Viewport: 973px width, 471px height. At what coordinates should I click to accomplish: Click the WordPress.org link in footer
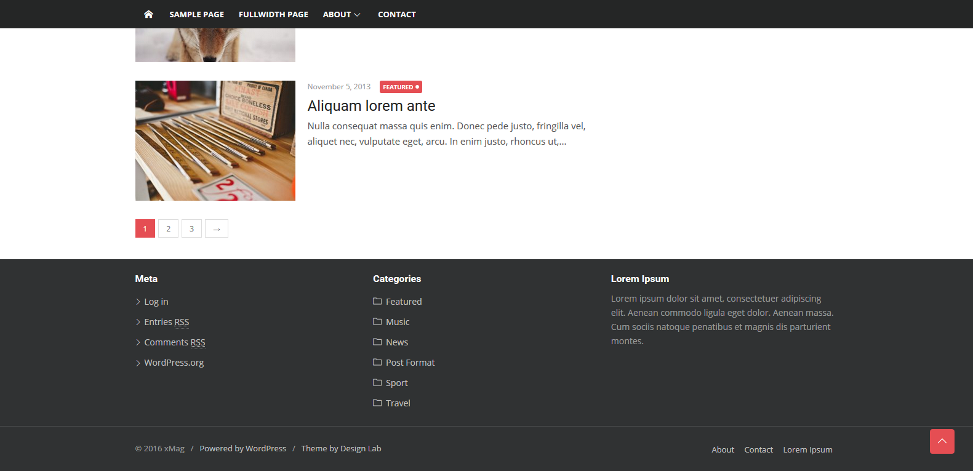174,363
